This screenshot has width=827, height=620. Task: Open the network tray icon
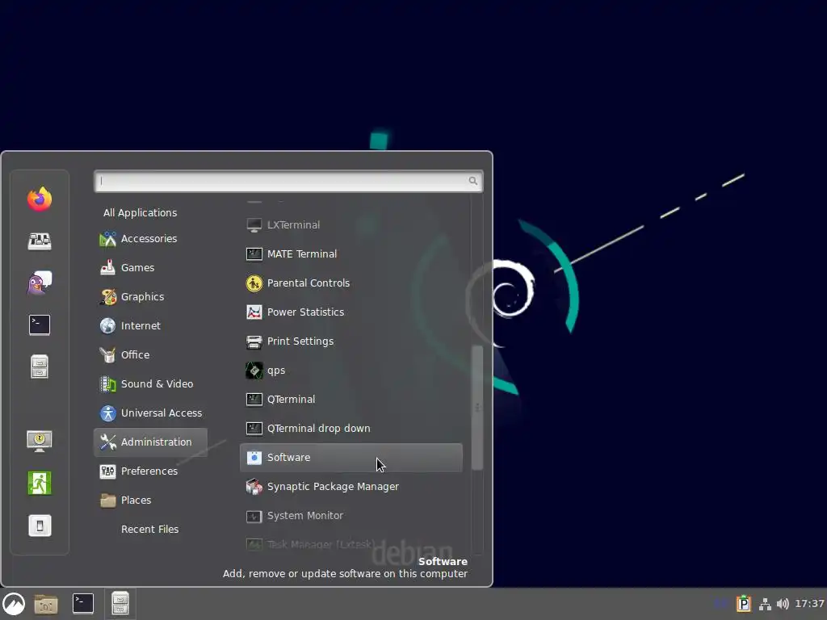click(765, 604)
